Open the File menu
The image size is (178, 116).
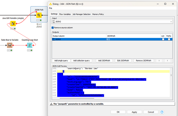tap(51, 8)
